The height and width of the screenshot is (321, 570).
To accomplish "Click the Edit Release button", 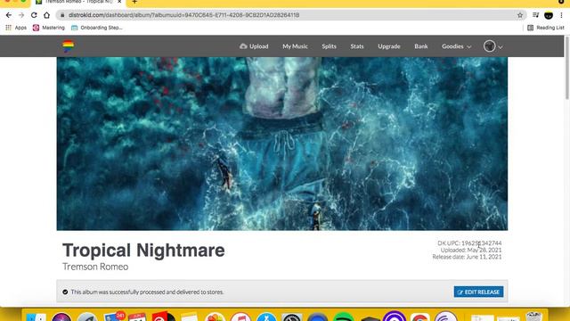I will (x=478, y=292).
